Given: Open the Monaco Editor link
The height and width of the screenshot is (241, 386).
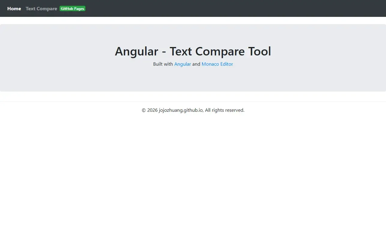Looking at the screenshot, I should pos(217,64).
